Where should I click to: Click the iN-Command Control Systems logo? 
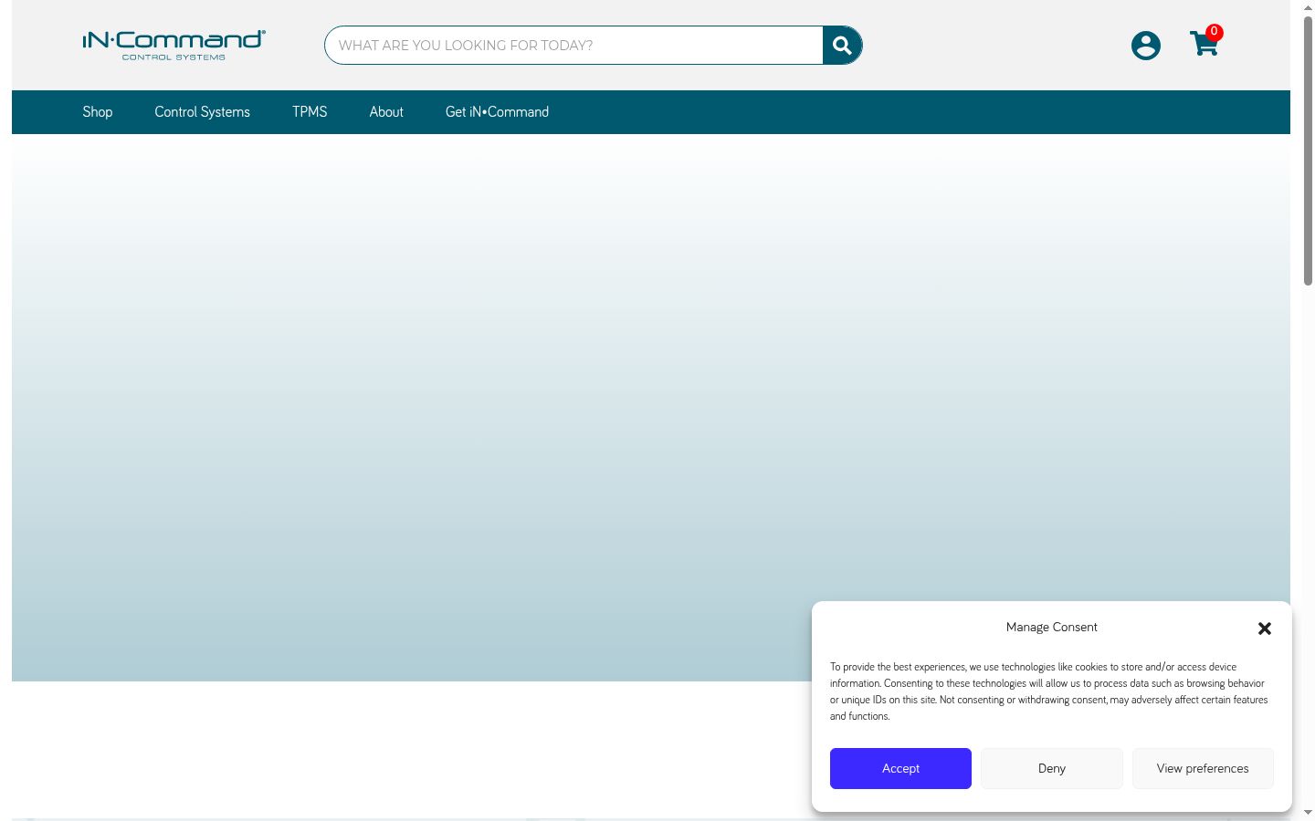click(x=174, y=45)
